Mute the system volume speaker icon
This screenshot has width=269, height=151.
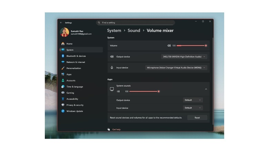[x=169, y=46]
